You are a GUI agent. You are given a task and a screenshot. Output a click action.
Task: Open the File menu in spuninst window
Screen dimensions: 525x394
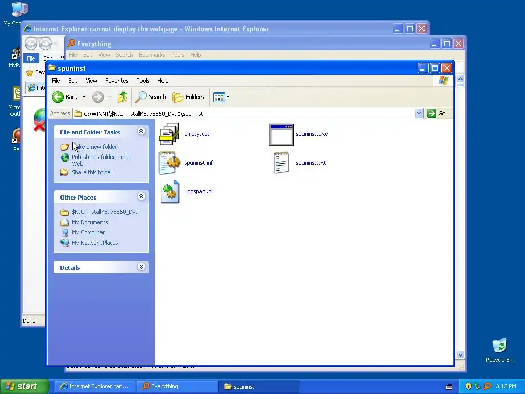tap(56, 81)
